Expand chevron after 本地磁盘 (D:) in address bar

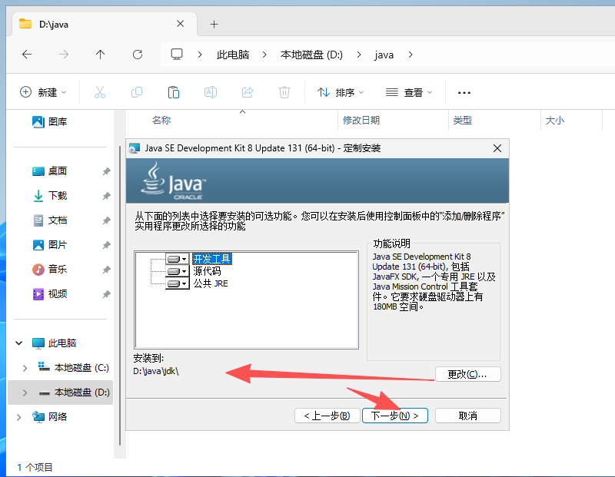359,55
